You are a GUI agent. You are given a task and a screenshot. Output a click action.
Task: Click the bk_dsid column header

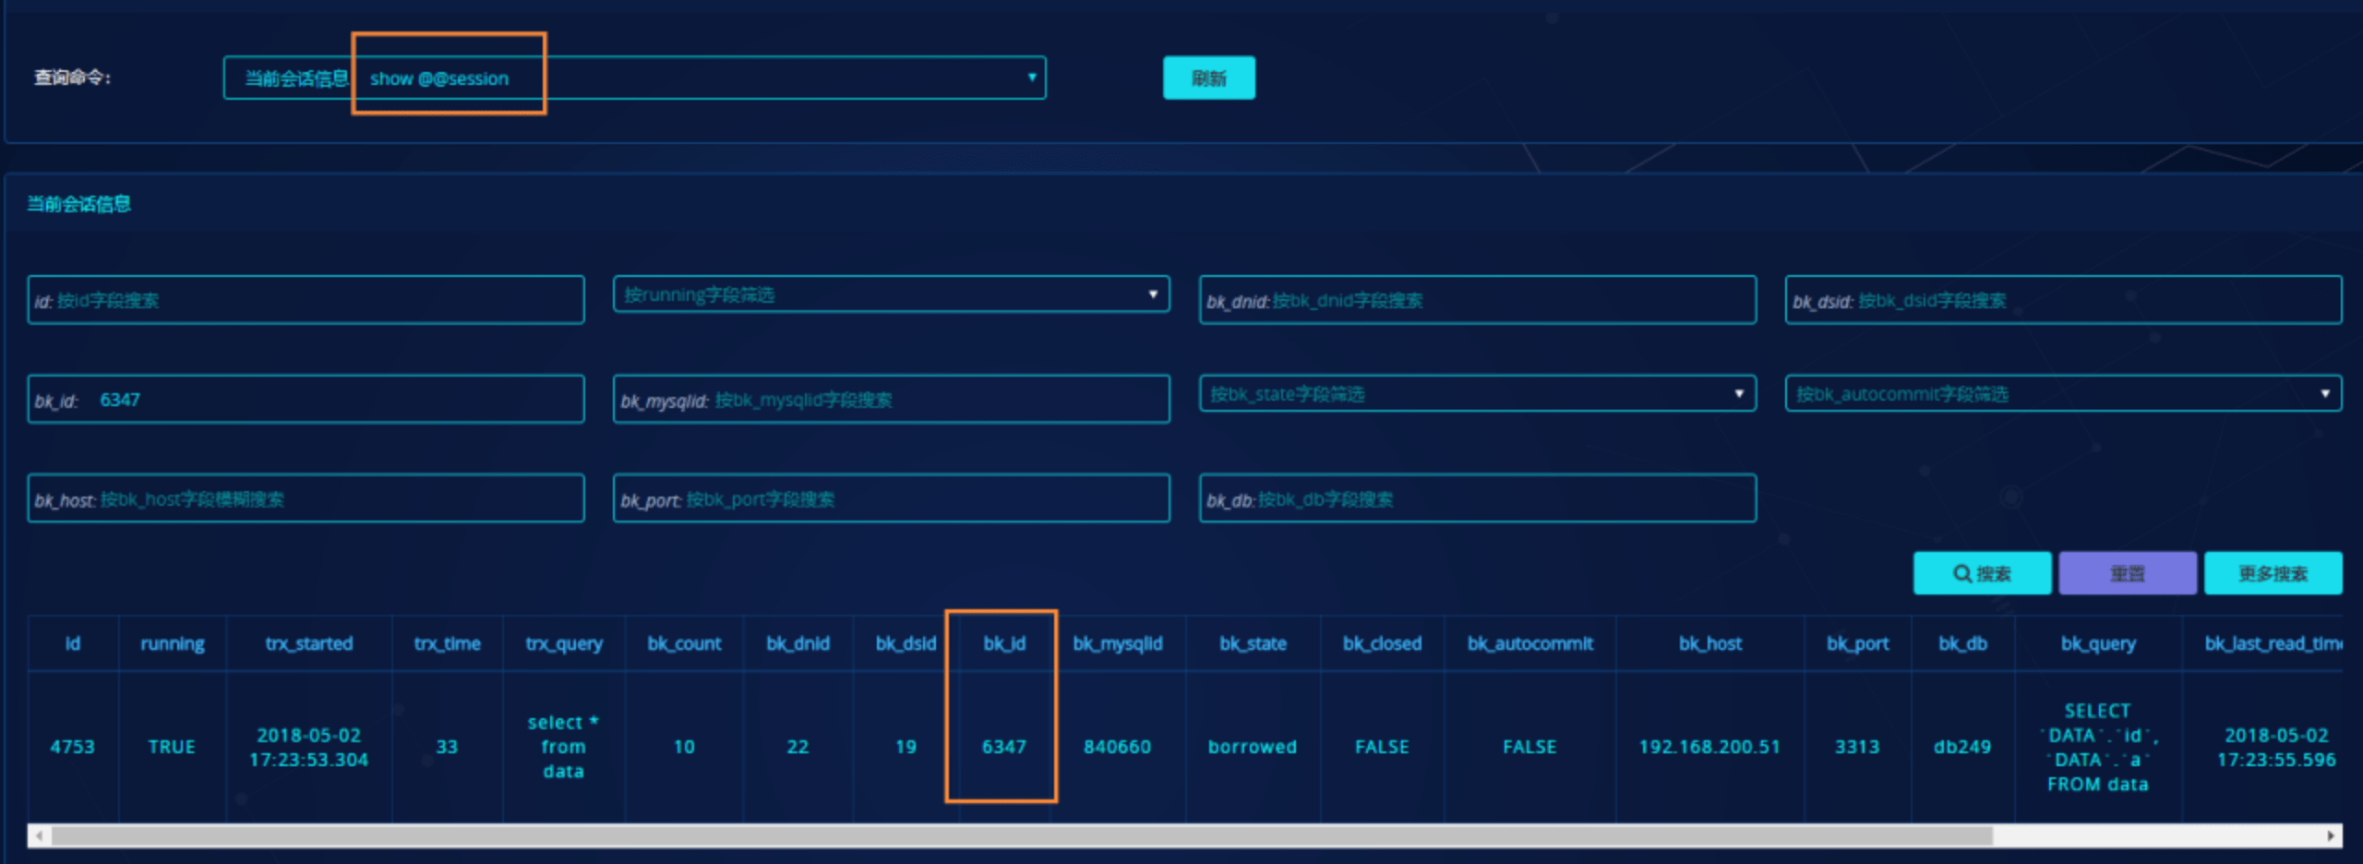point(906,643)
